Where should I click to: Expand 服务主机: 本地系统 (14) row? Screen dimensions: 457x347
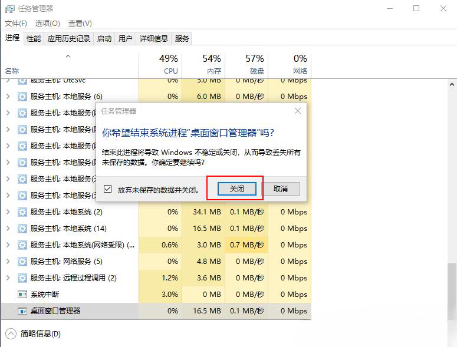[8, 229]
